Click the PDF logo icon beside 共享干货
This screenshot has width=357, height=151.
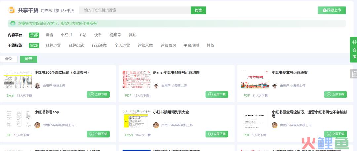pos(11,10)
